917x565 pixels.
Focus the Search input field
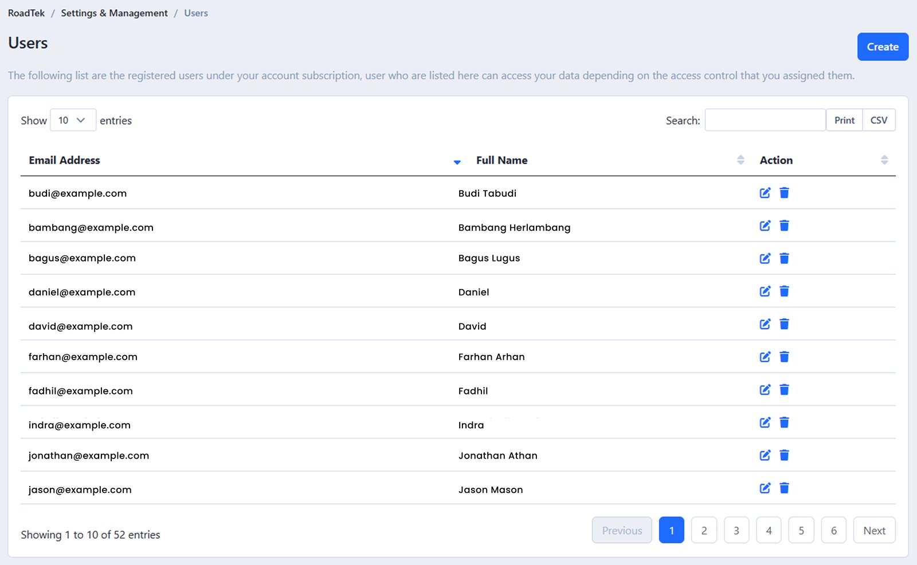[x=765, y=120]
